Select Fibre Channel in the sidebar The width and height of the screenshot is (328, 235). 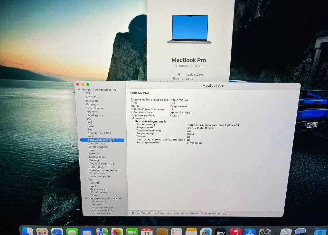pos(95,108)
